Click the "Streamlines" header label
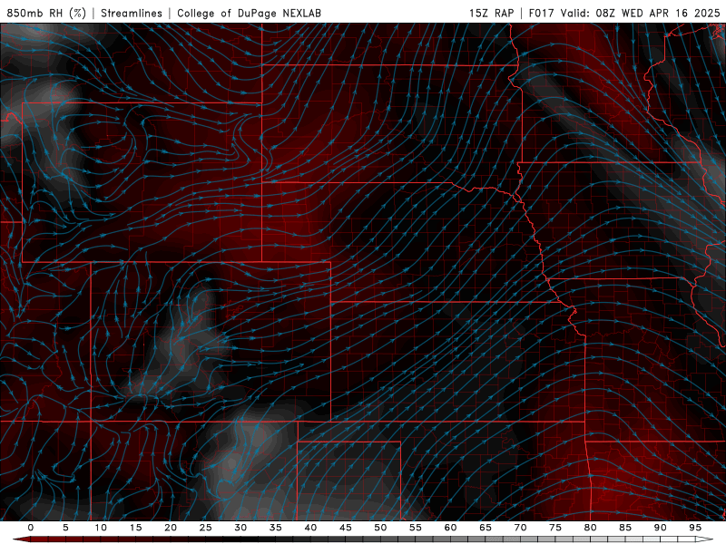Screen dimensions: 726x544 click(x=132, y=13)
